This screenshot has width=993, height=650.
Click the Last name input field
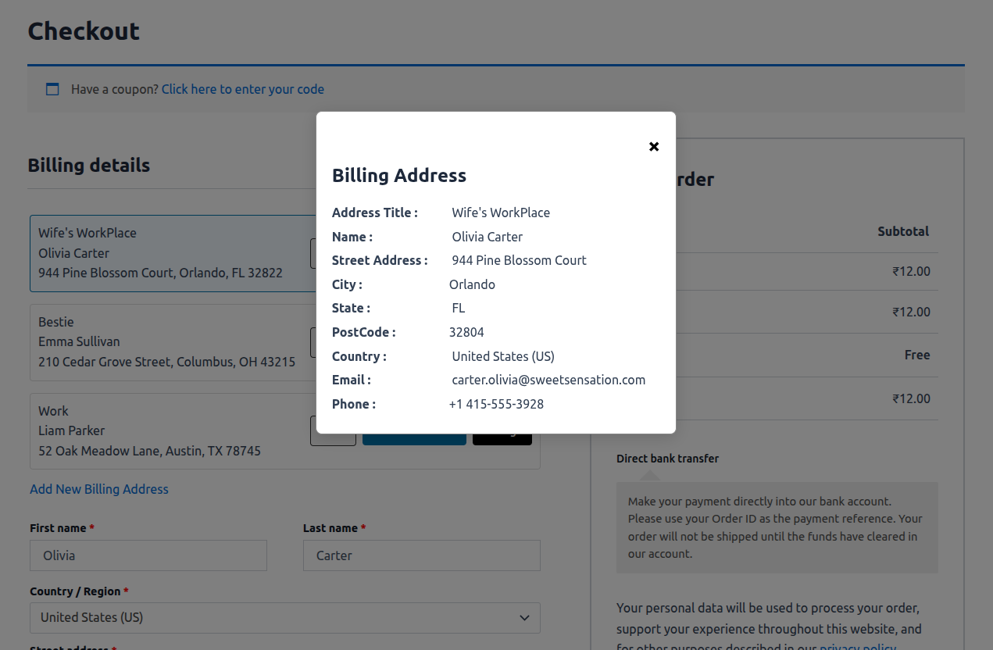coord(421,555)
